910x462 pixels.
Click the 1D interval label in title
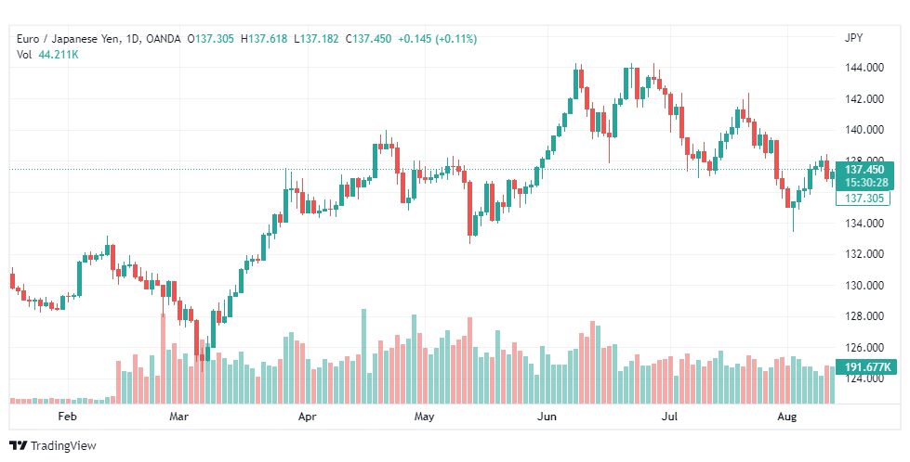point(134,39)
